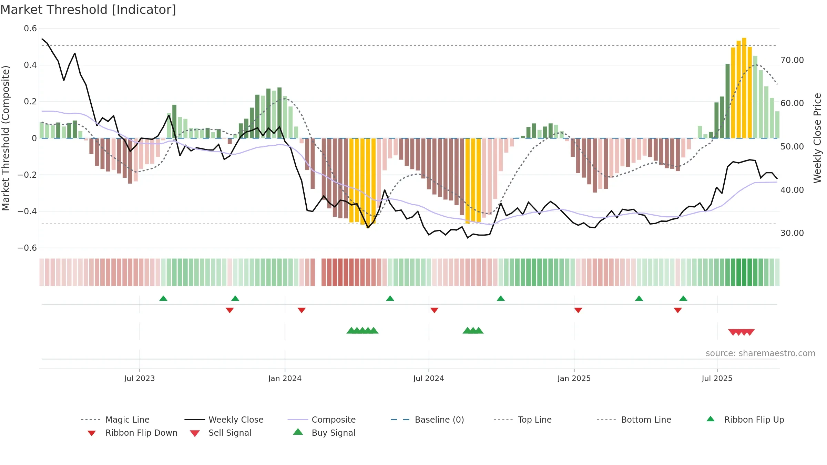Click the source: sharemaestro.com attribution text

(x=760, y=353)
